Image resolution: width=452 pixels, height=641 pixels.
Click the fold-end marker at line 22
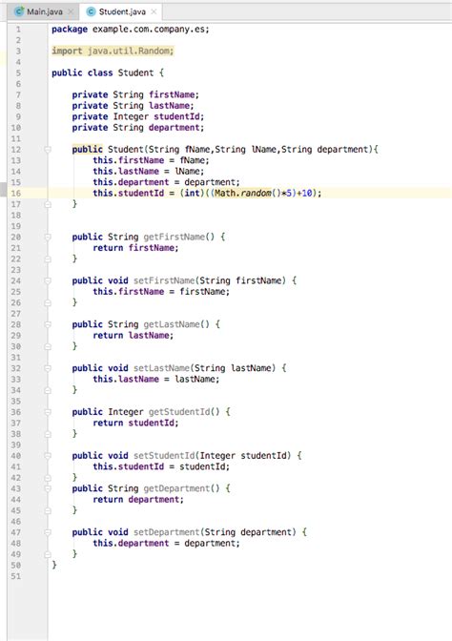[48, 258]
